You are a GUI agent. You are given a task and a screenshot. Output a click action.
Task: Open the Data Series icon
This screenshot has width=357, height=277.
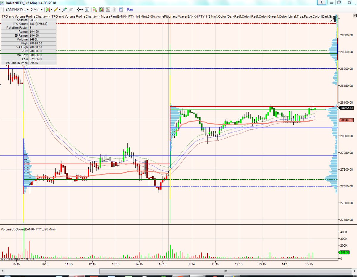coord(95,10)
